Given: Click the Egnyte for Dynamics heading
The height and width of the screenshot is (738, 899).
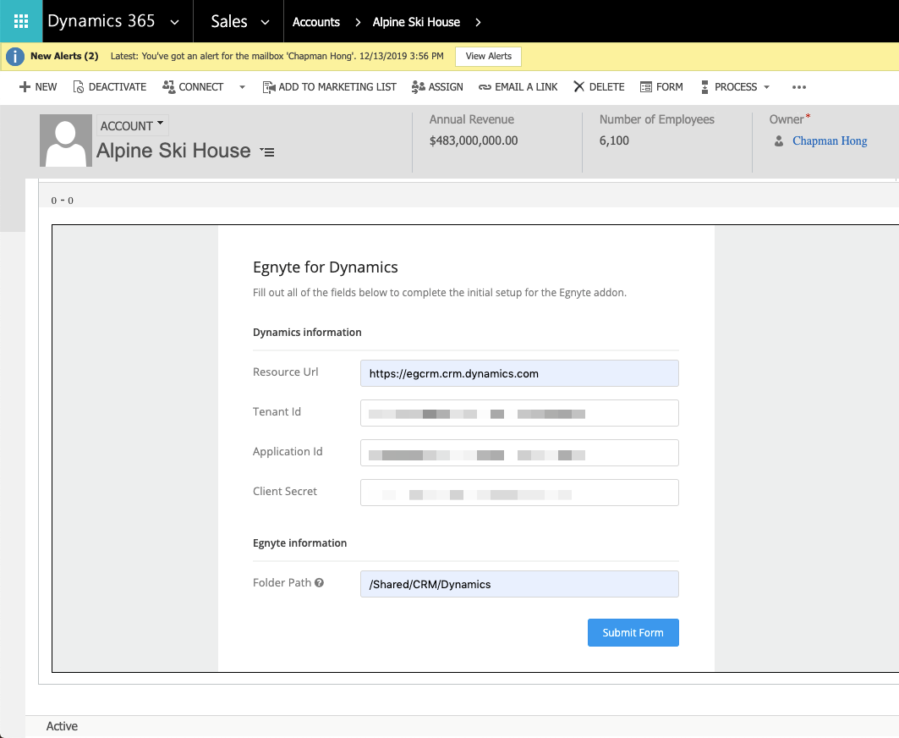Looking at the screenshot, I should pos(325,267).
